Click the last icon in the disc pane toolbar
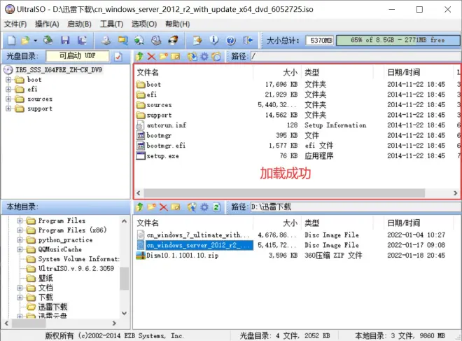 (216, 56)
